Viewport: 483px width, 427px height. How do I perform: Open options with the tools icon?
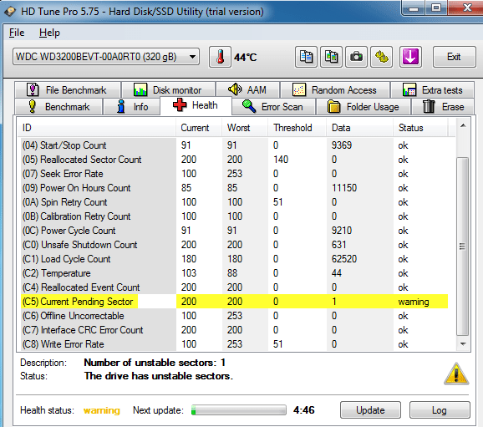(x=382, y=57)
